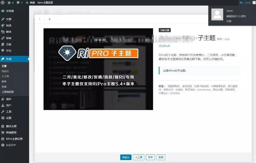Click 注销 to log out

pos(229,21)
